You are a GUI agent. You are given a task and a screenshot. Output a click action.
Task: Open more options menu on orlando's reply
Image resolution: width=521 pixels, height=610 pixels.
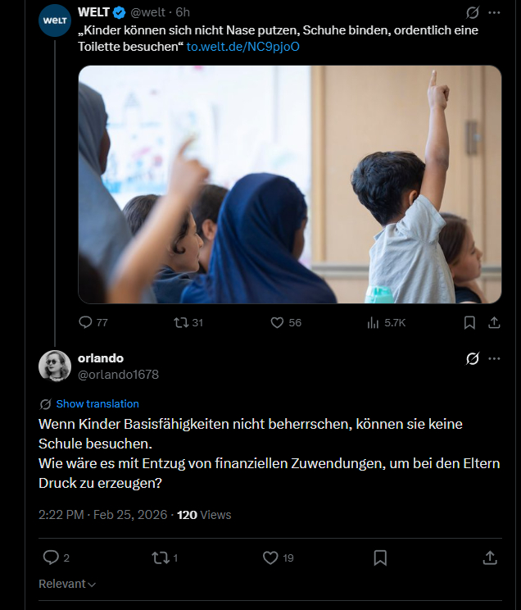click(x=494, y=358)
